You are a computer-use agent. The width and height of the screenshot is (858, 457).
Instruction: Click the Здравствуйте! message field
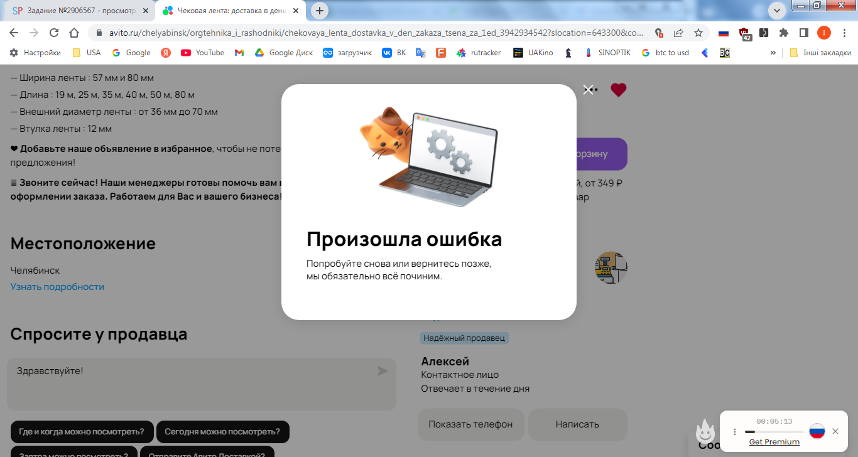coord(201,384)
